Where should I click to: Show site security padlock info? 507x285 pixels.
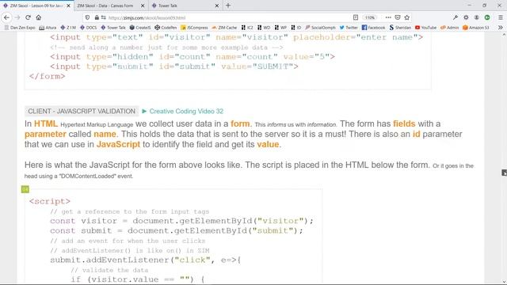pos(97,17)
